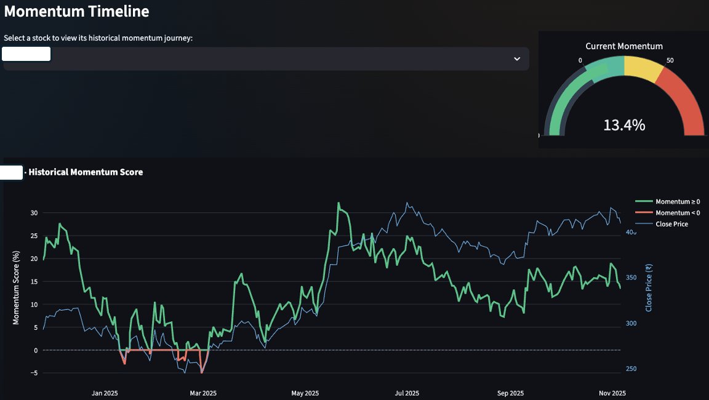Click the green momentum line legend icon
This screenshot has width=709, height=400.
[645, 201]
